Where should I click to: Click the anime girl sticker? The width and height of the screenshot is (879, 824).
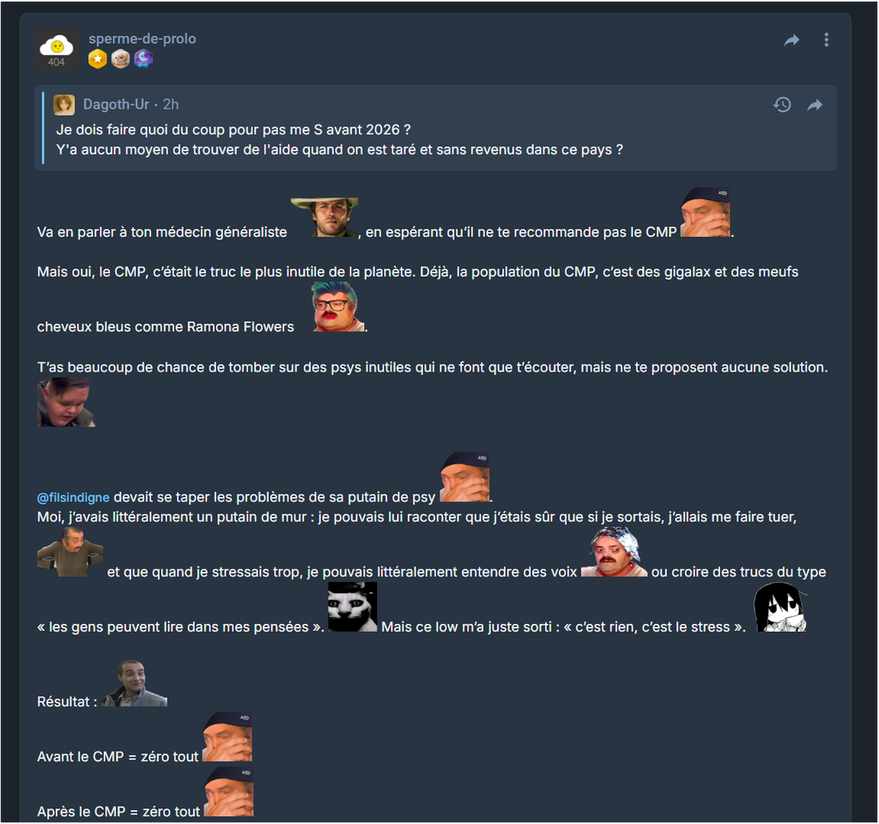[x=779, y=607]
